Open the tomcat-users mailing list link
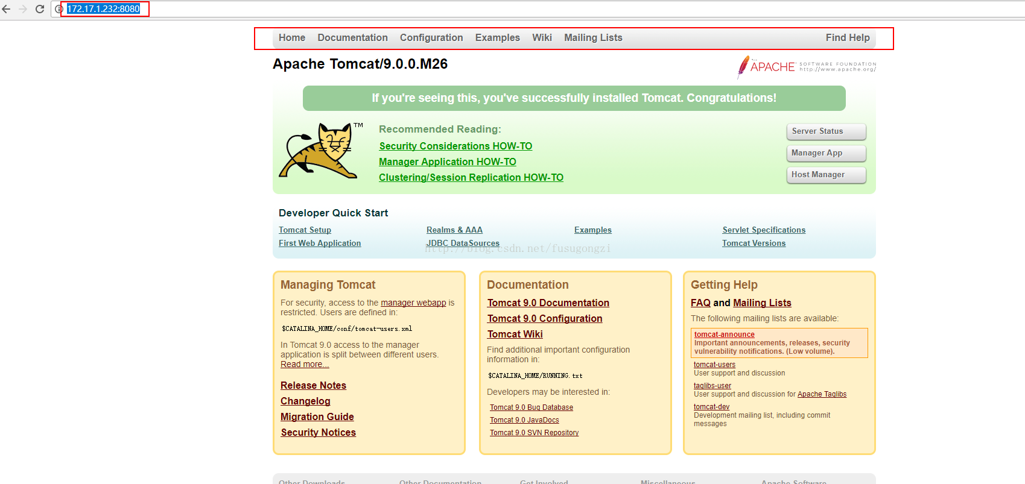 pos(714,365)
